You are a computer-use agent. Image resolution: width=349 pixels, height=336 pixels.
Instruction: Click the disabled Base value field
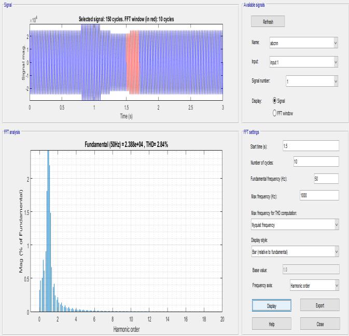(x=311, y=270)
